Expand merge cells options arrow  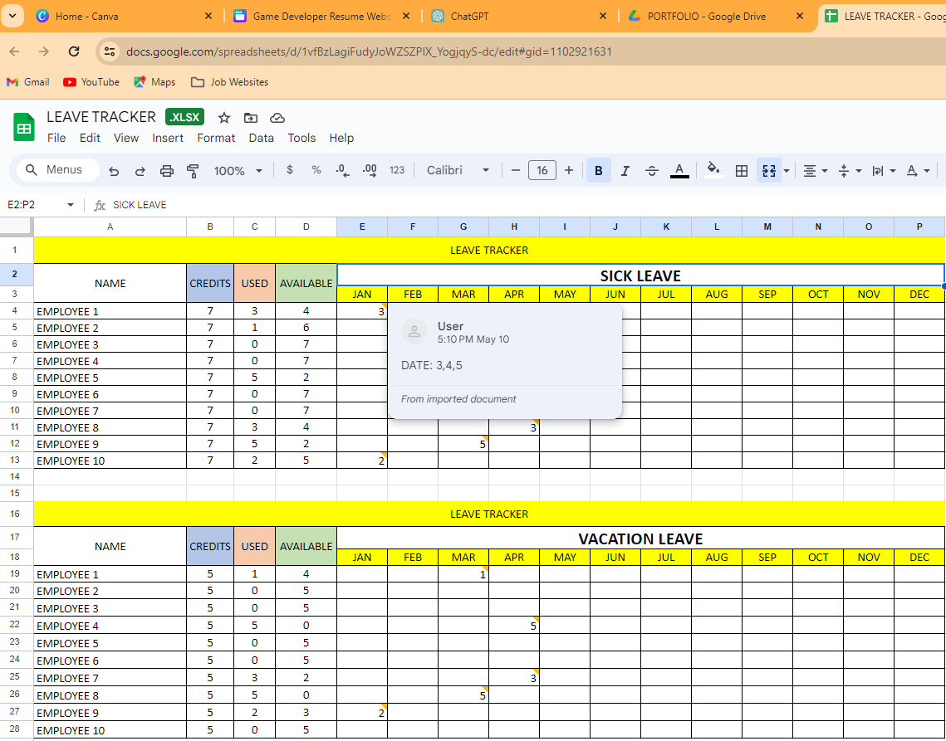point(787,171)
